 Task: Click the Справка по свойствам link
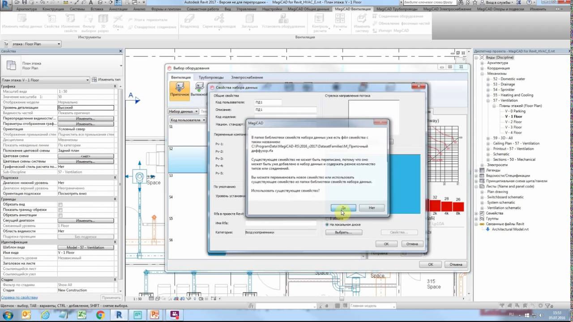[x=19, y=297]
